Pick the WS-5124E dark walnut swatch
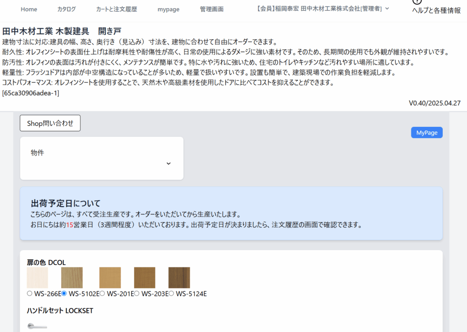 [179, 278]
